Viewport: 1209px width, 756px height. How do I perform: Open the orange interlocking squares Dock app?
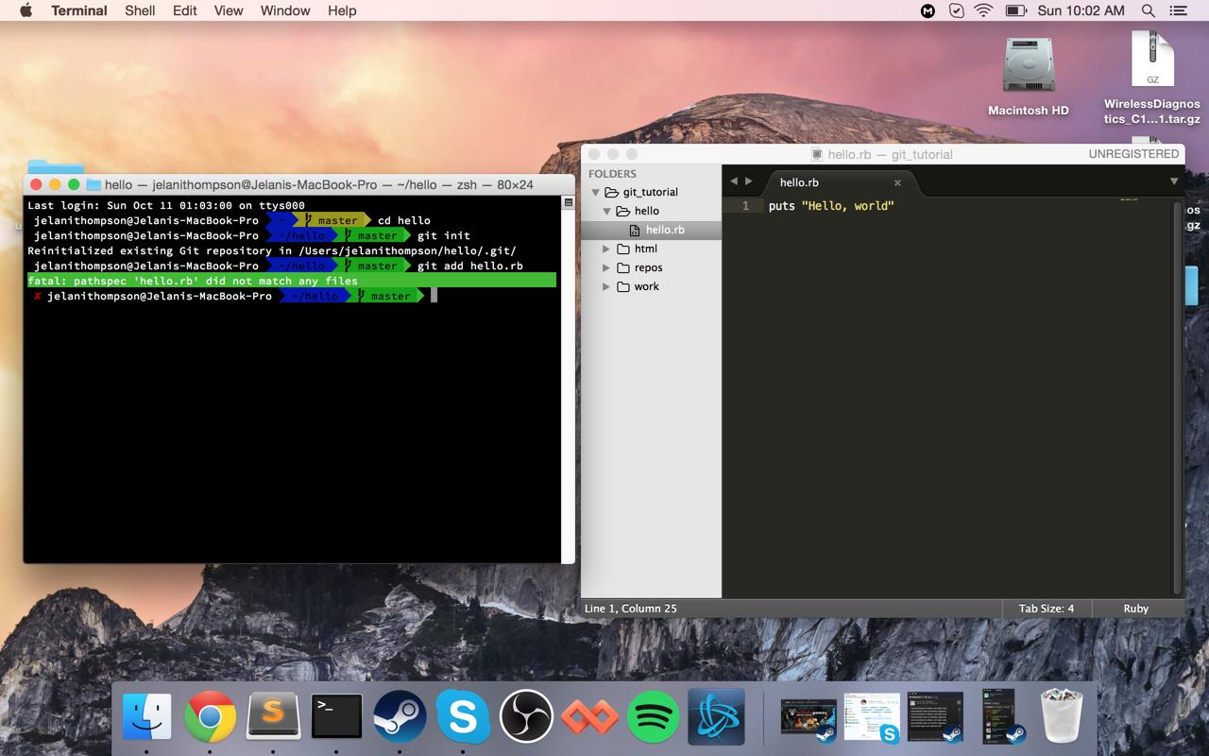coord(589,716)
